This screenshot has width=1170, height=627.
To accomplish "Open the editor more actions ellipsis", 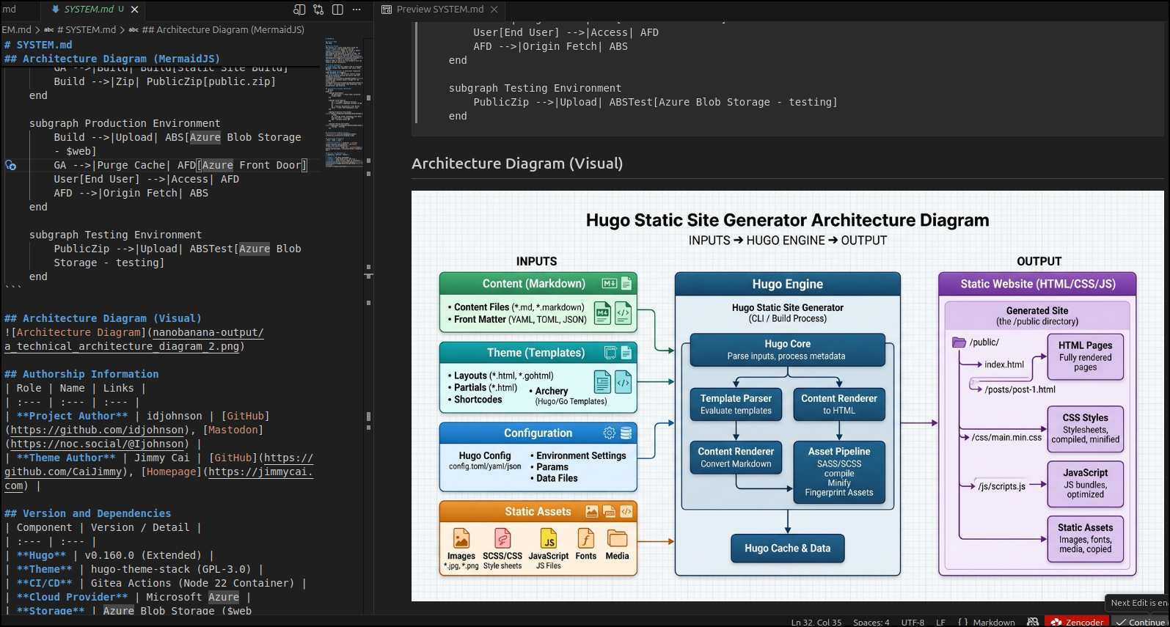I will tap(357, 10).
